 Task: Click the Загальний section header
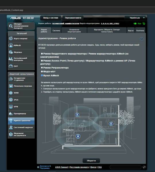click(x=22, y=33)
